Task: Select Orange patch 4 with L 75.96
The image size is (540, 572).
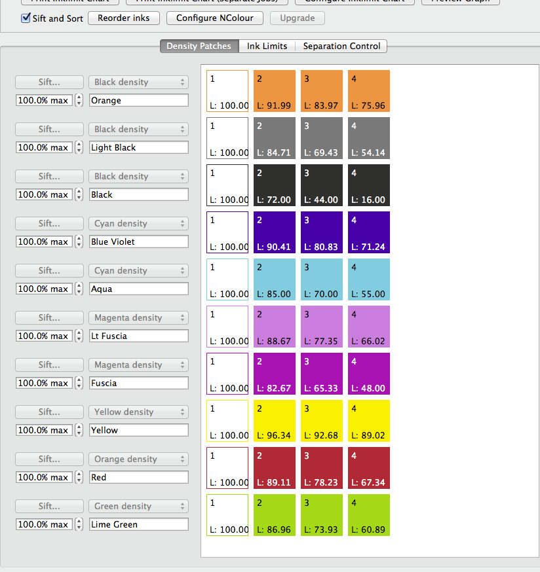Action: 369,91
